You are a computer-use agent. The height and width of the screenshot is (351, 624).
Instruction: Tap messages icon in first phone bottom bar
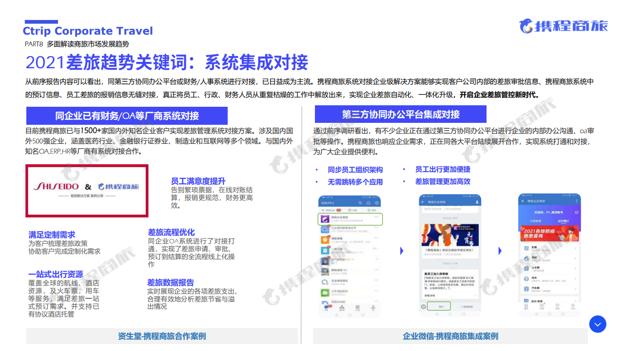[x=327, y=307]
